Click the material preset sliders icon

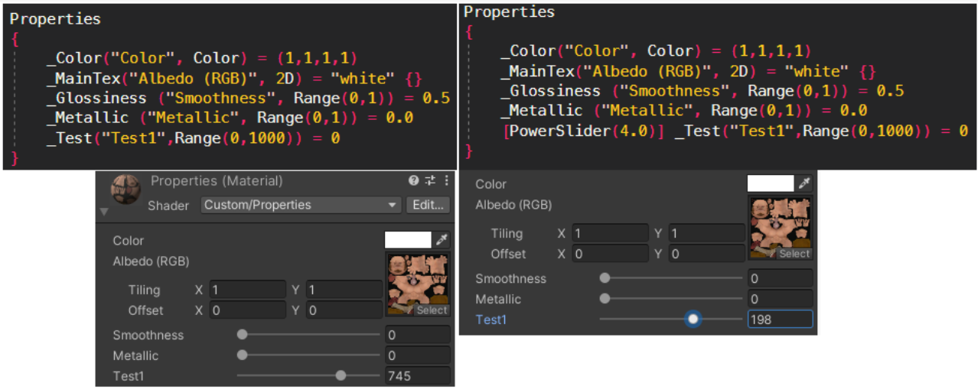(430, 181)
